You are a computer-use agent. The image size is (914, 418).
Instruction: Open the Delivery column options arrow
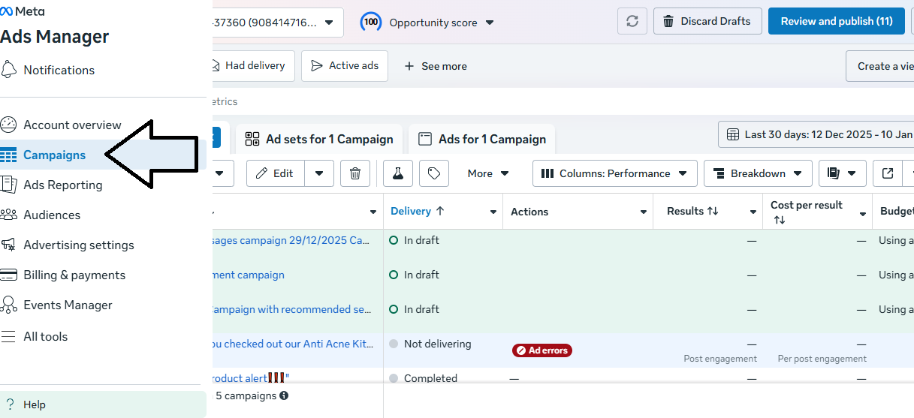coord(493,212)
